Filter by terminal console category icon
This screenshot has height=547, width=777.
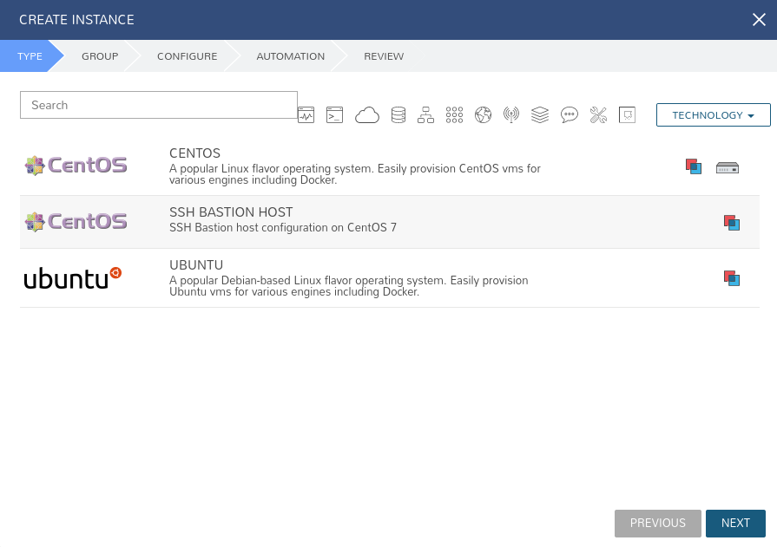334,114
